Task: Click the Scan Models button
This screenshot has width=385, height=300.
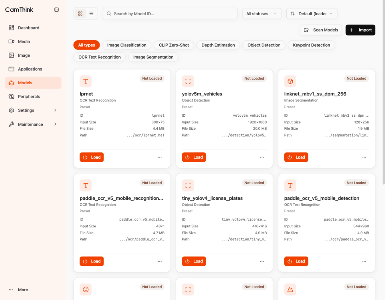Action: click(x=321, y=30)
